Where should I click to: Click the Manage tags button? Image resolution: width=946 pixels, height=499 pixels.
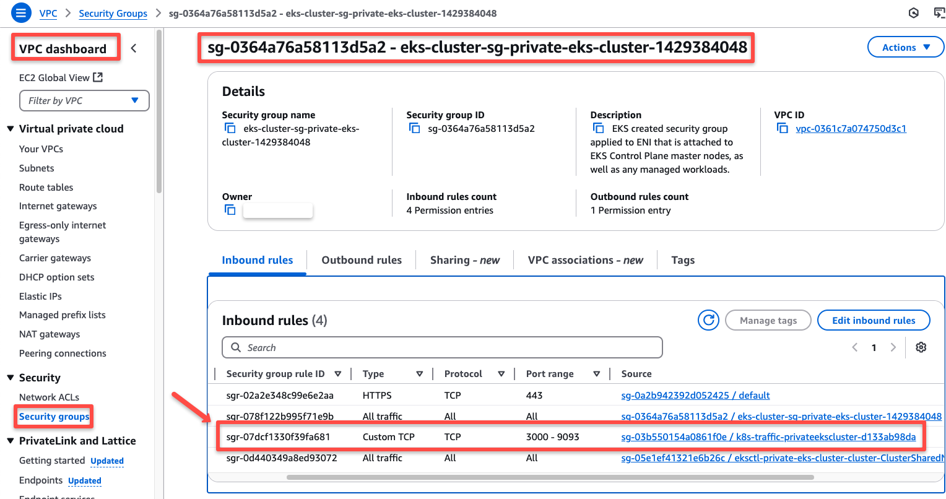pyautogui.click(x=768, y=320)
